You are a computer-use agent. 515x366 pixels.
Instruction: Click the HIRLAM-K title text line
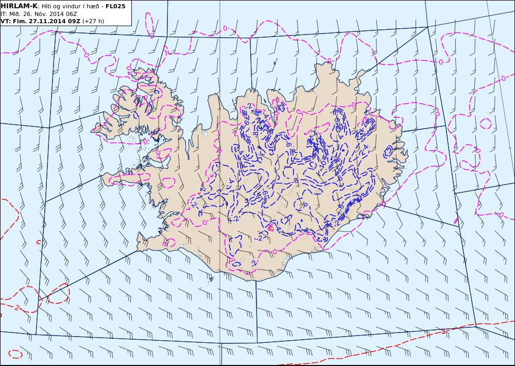[63, 6]
